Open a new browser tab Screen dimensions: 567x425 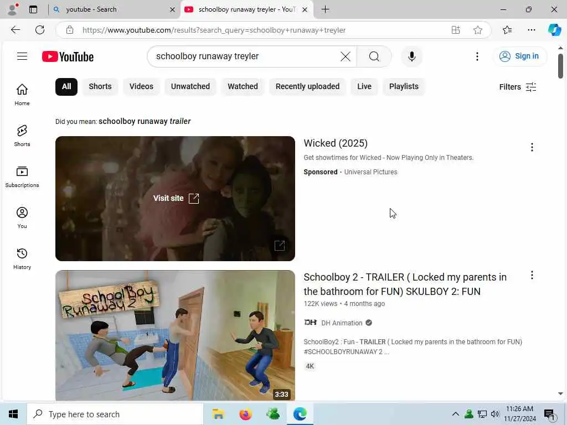coord(325,9)
